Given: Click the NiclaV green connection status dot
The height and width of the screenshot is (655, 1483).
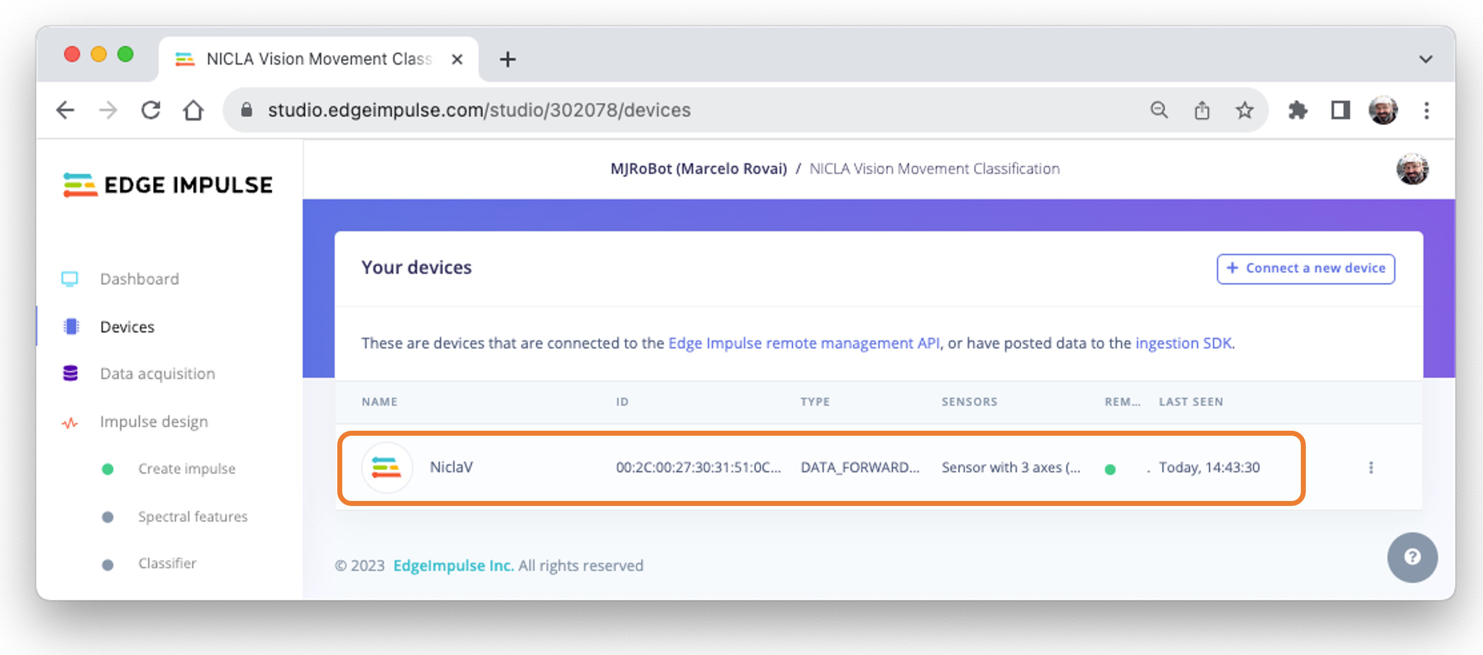Looking at the screenshot, I should [x=1110, y=469].
